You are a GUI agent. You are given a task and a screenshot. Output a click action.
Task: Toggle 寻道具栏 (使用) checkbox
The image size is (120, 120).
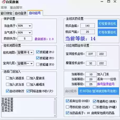point(94,101)
